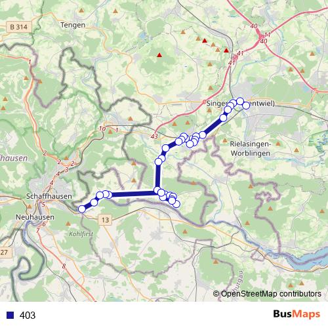Click the blue 403 legend square

click(x=10, y=315)
